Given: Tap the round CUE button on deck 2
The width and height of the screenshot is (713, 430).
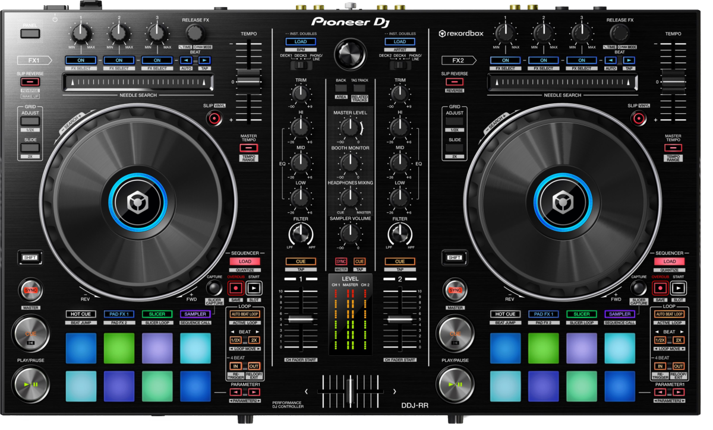Looking at the screenshot, I should click(455, 334).
